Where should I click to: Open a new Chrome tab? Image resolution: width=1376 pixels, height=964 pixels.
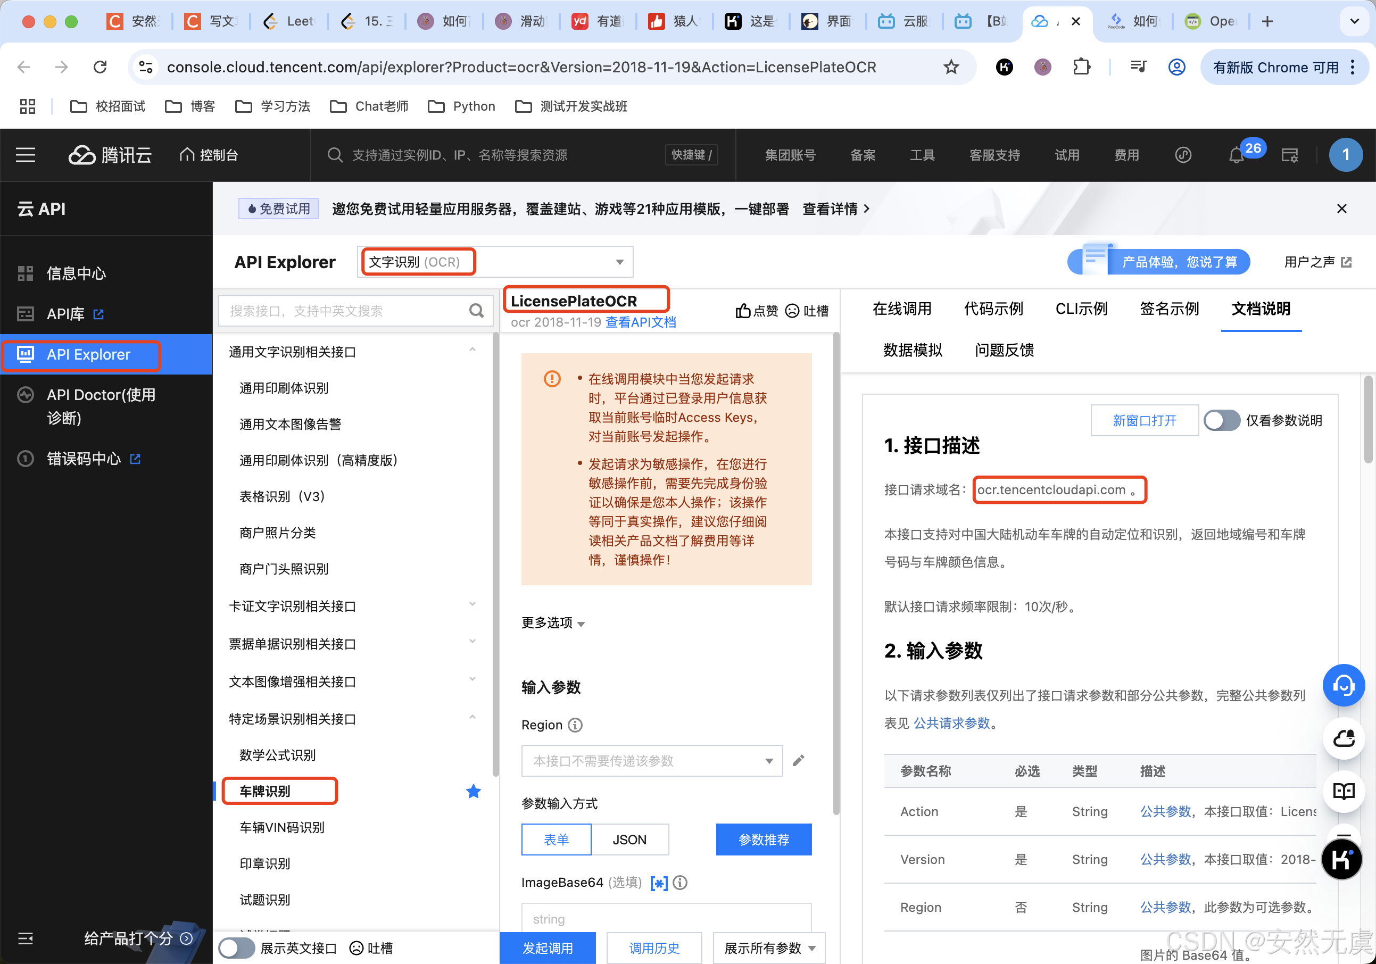1267,22
